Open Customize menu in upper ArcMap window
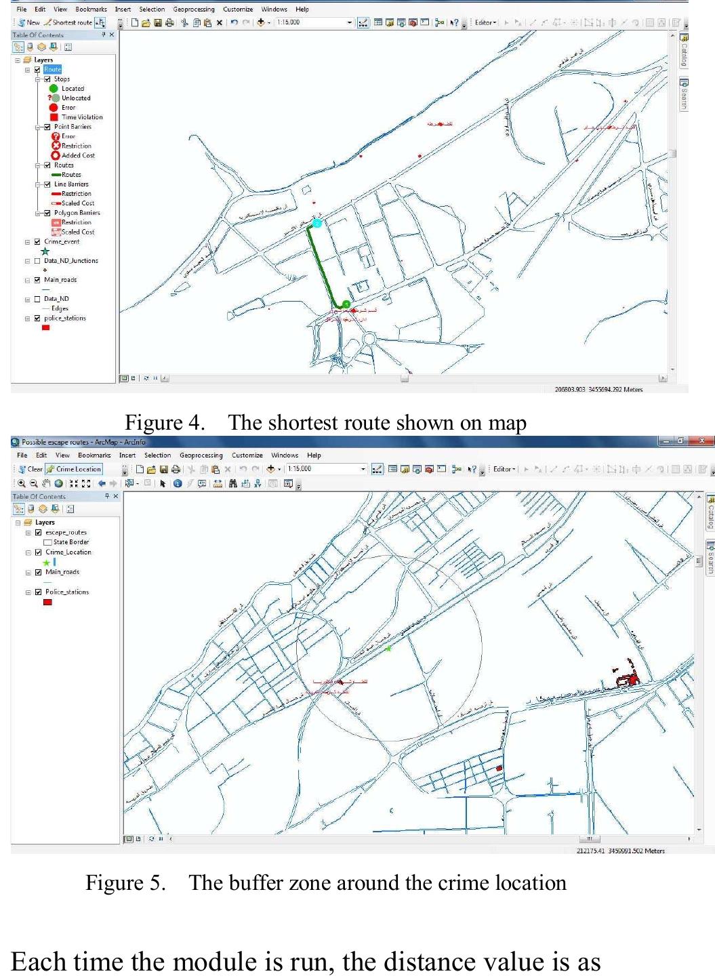715x978 pixels. (x=237, y=9)
